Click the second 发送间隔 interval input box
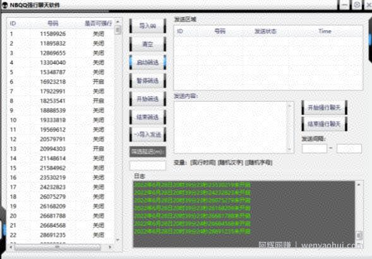This screenshot has height=259, width=372. pos(349,148)
